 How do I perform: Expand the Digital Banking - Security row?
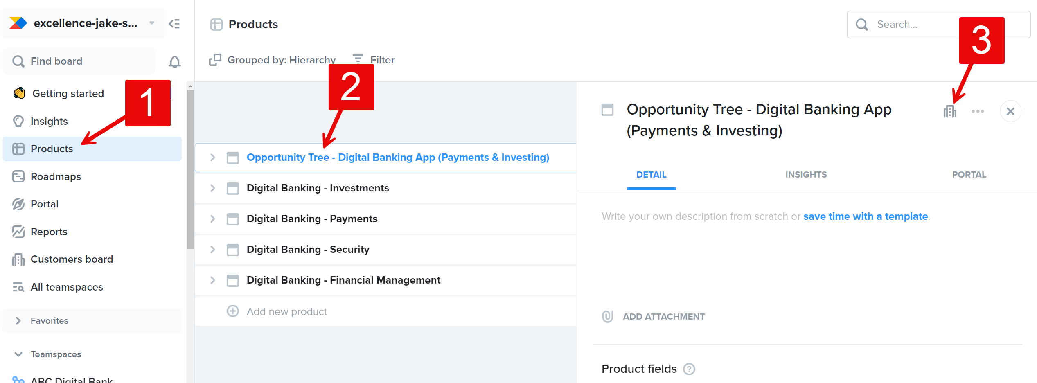pos(212,250)
